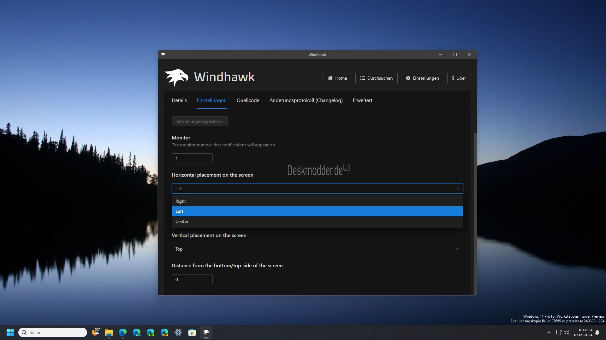Launch Microsoft Edge from taskbar
The image size is (606, 340).
[x=123, y=332]
